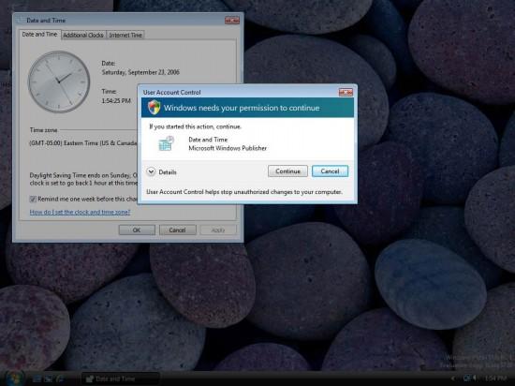Click the volume speaker icon in the tray

pos(475,379)
